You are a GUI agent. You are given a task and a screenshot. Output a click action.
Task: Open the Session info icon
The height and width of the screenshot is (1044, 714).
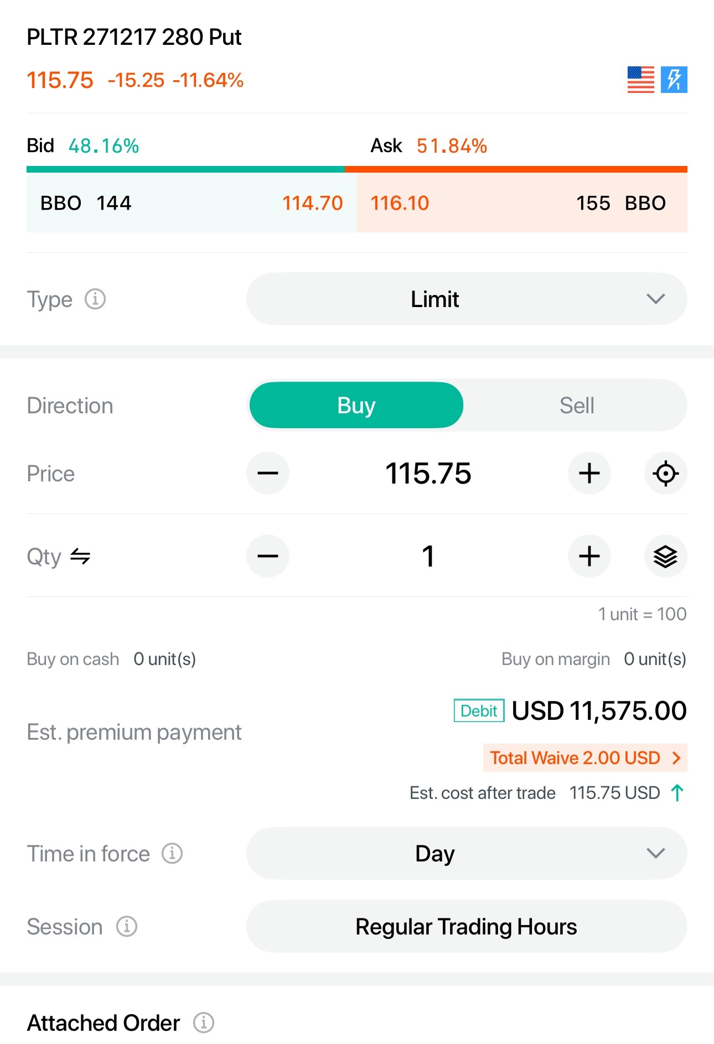(x=127, y=927)
